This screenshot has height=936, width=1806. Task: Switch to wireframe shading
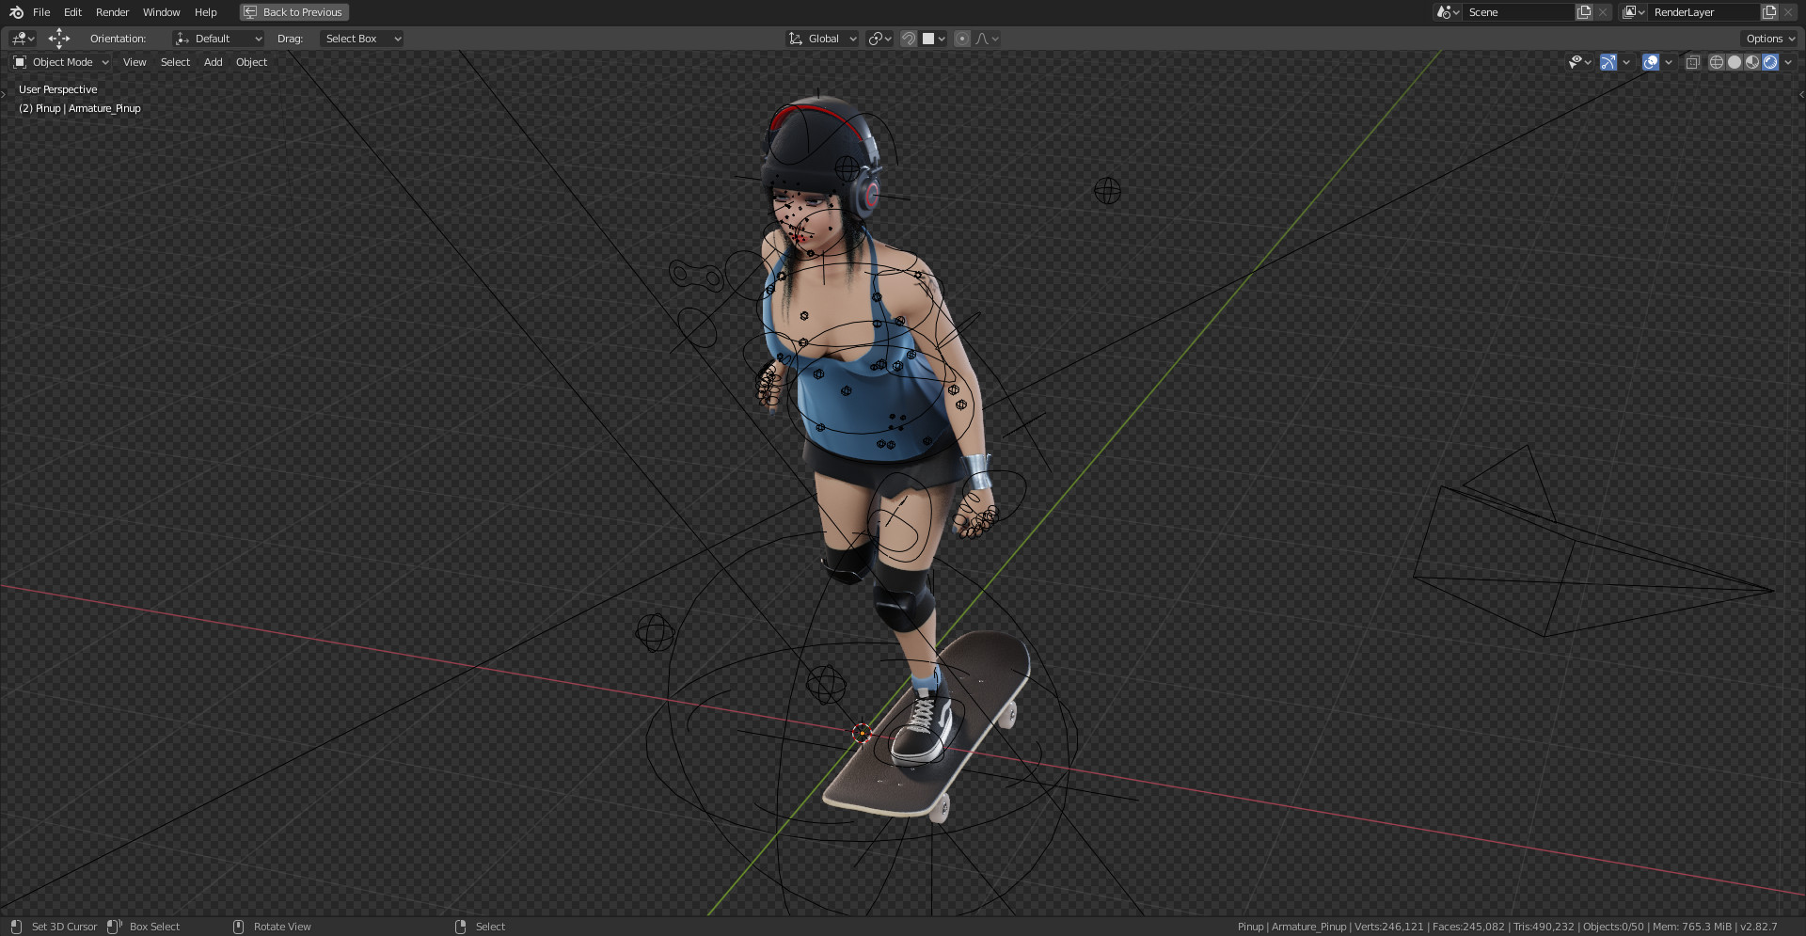[x=1717, y=62]
